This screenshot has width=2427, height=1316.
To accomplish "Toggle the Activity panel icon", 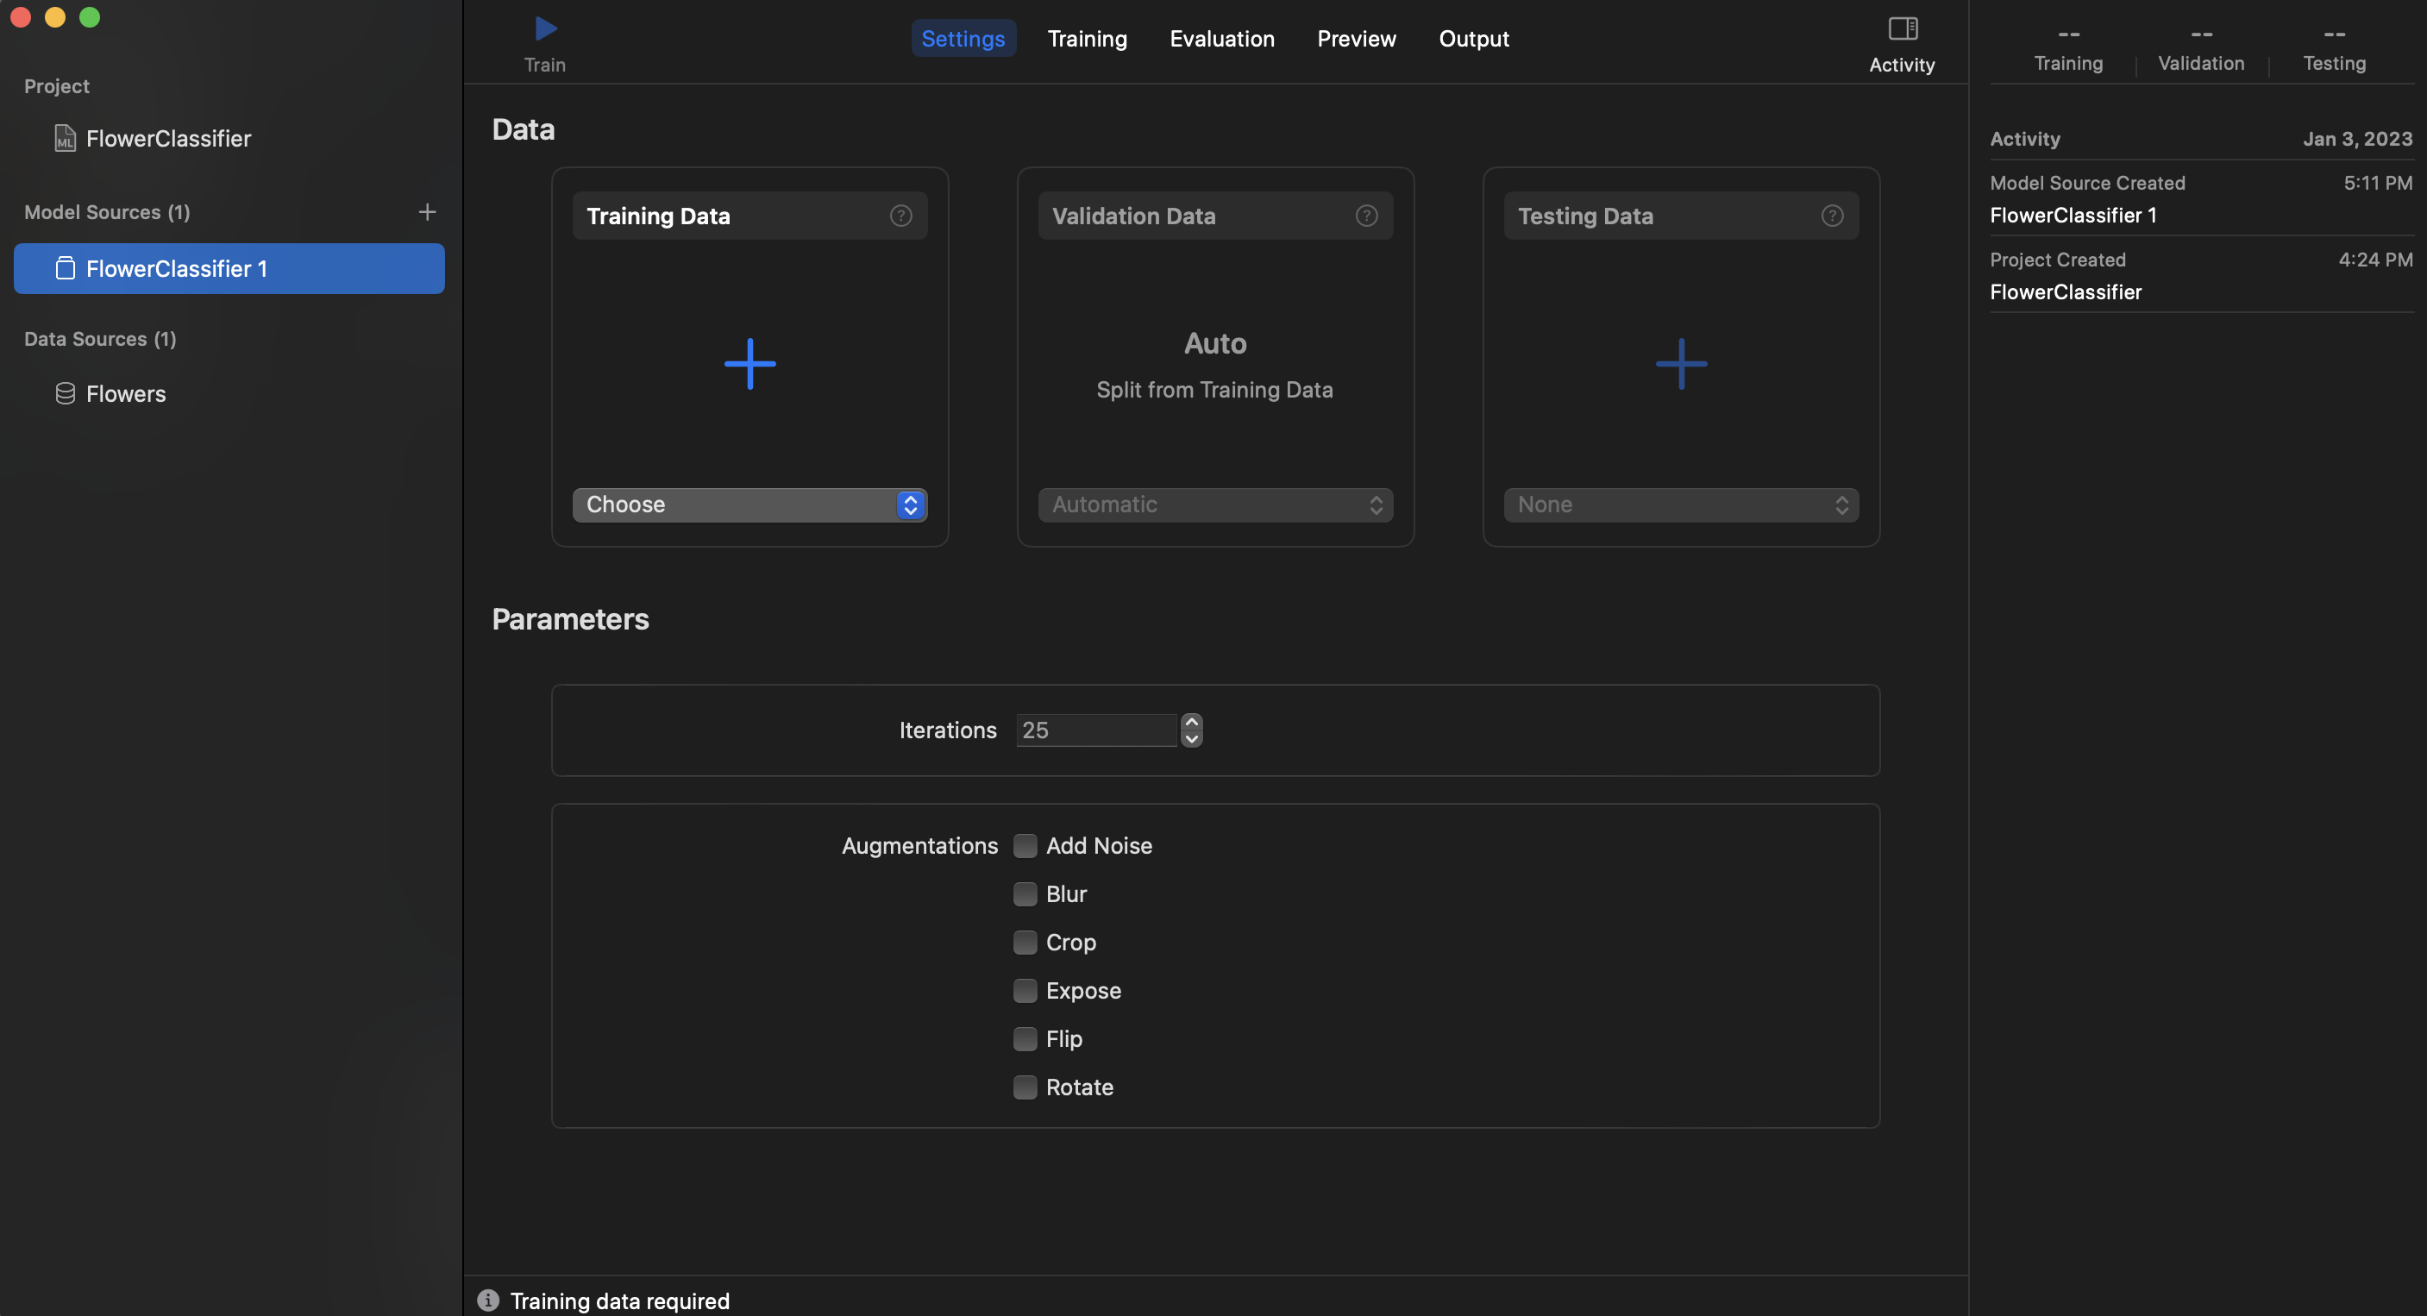I will 1903,29.
